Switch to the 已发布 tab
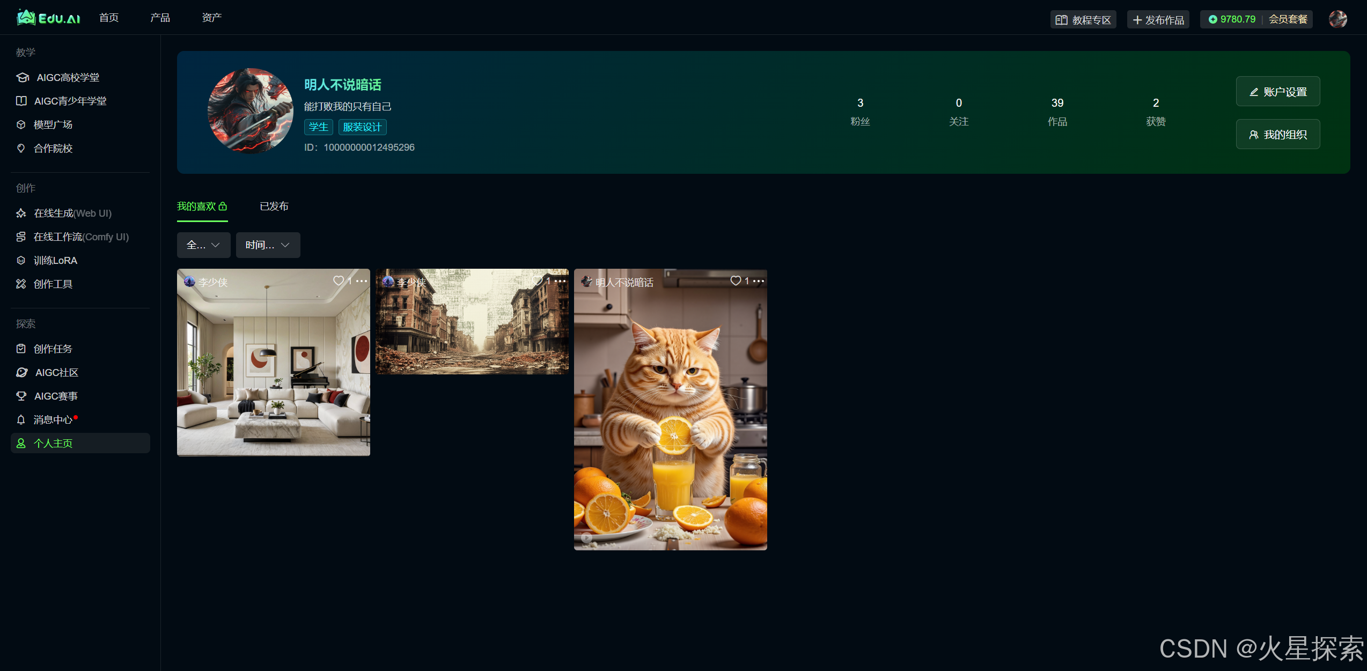The image size is (1367, 671). pyautogui.click(x=274, y=207)
